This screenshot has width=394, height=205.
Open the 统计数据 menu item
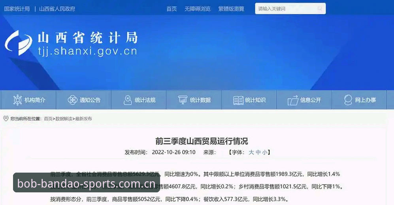[x=194, y=100]
